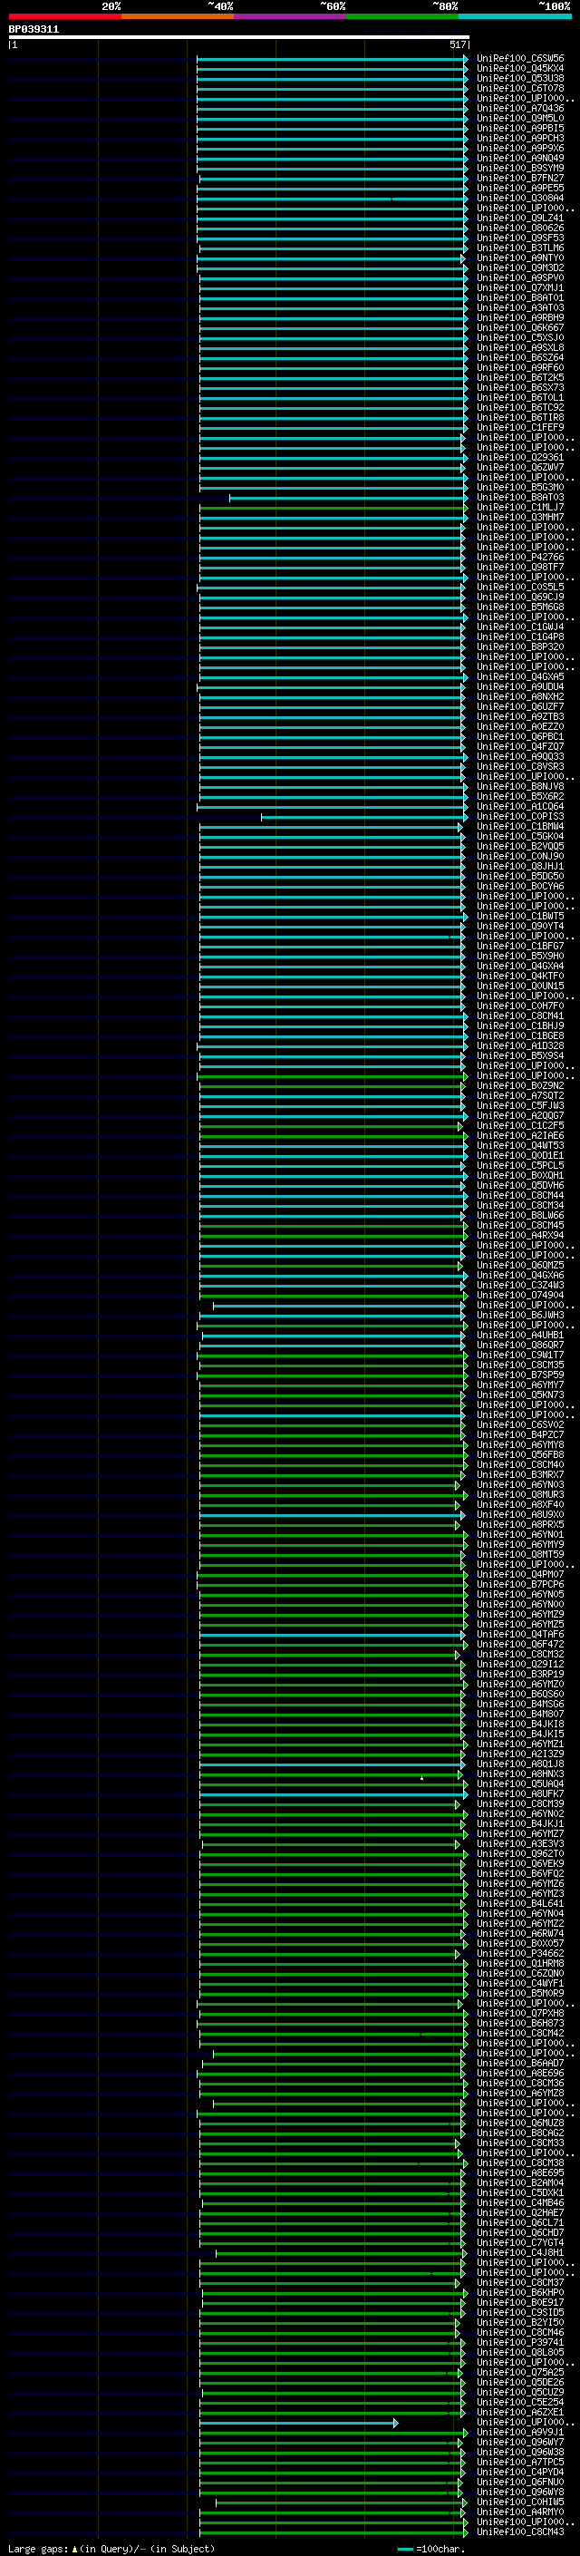The width and height of the screenshot is (580, 2556).
Task: Select hit label UniRef100_B7FN27
Action: tap(520, 179)
